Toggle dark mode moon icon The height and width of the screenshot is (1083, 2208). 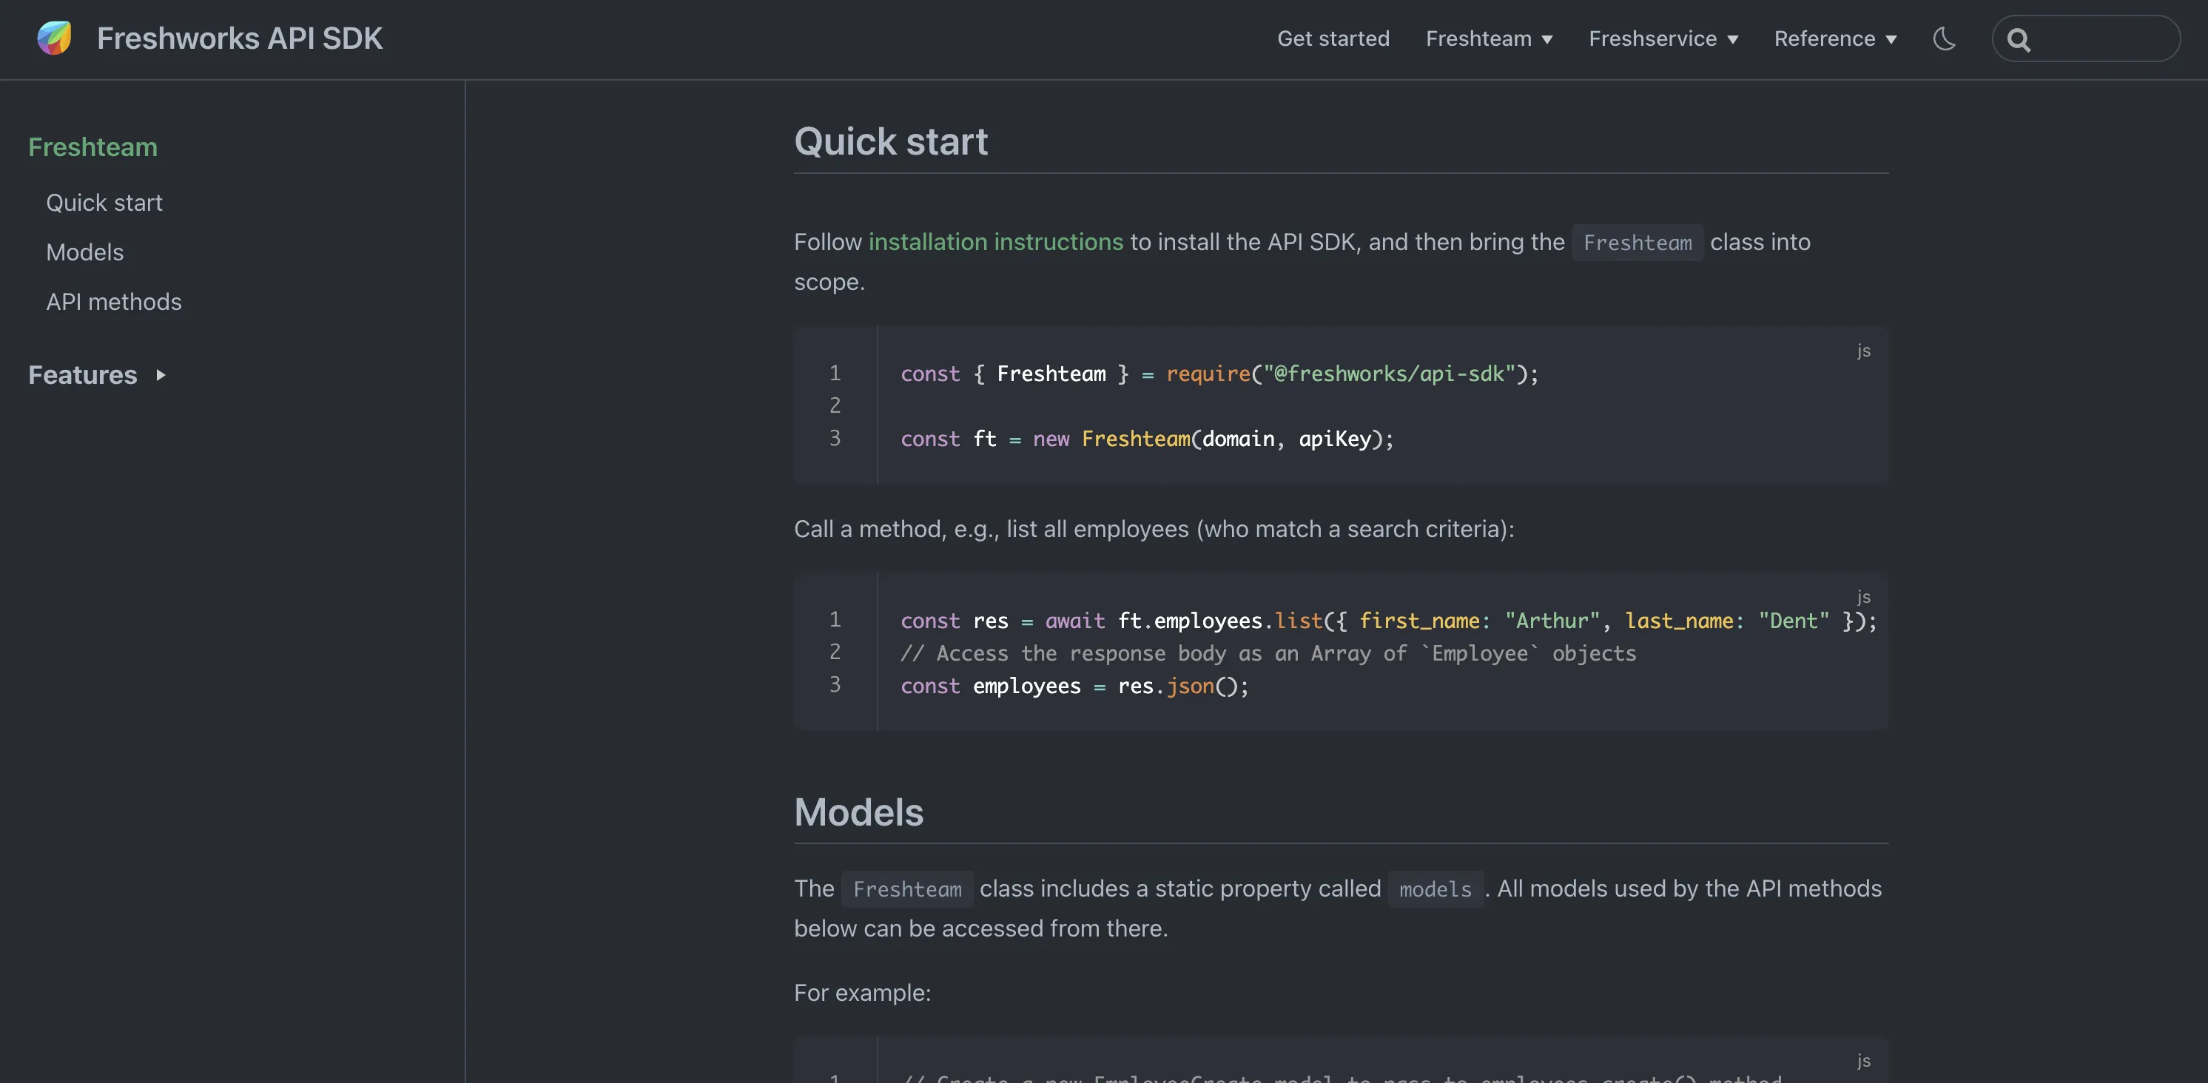click(x=1944, y=38)
